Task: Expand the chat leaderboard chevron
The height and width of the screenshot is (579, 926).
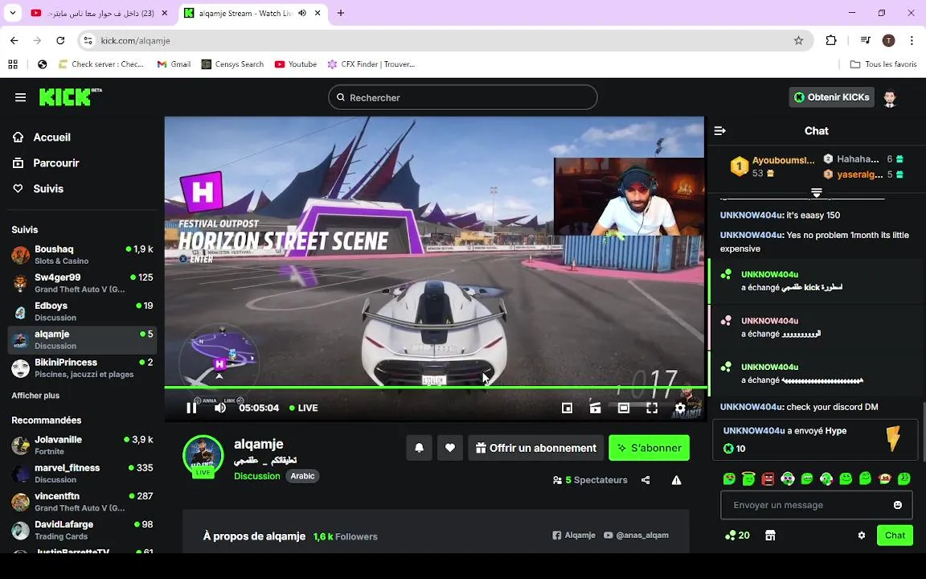Action: (x=816, y=193)
